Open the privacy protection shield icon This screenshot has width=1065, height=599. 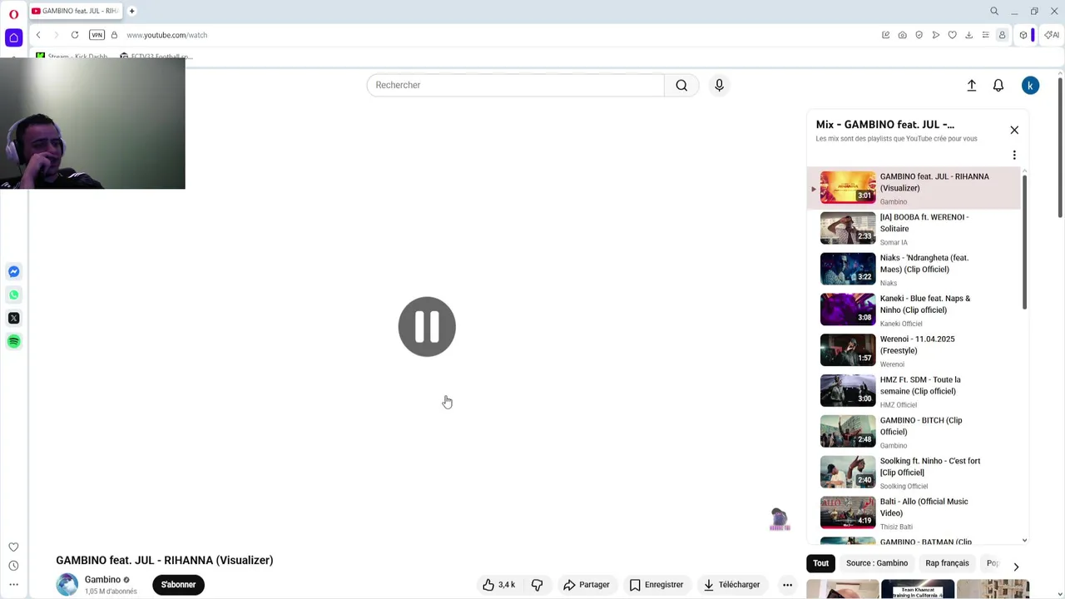click(919, 35)
